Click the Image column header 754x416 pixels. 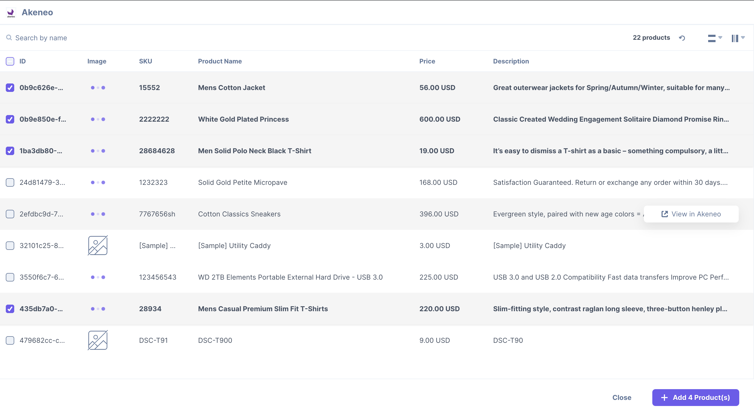[97, 61]
